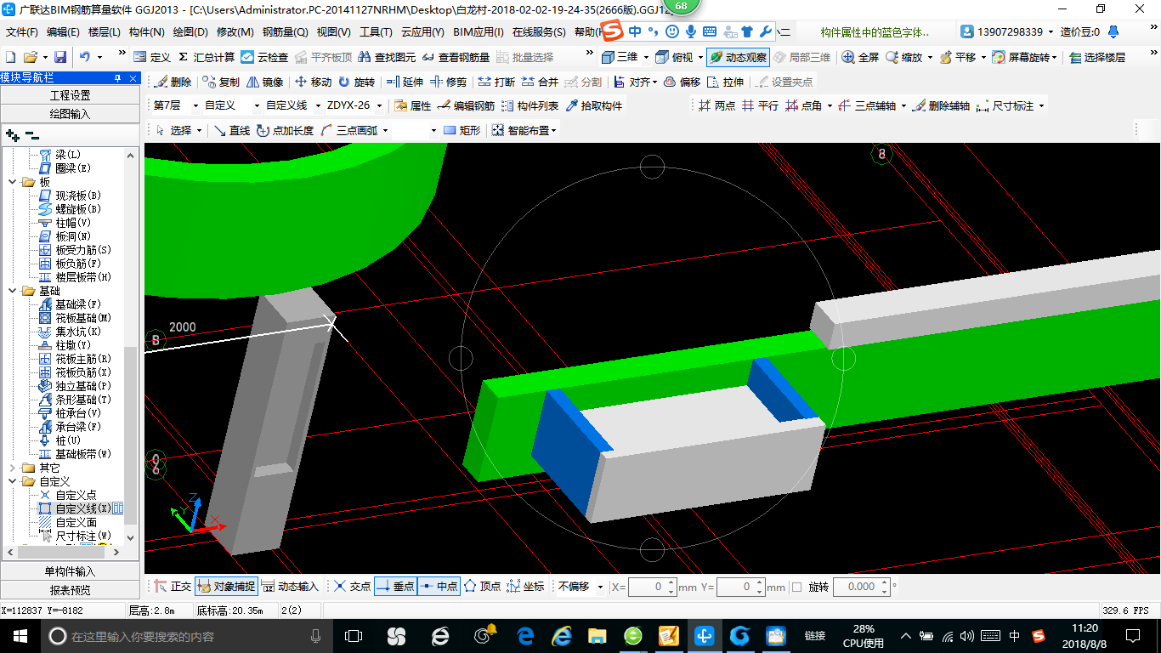The image size is (1161, 653).
Task: Collapse the 基础 tree folder
Action: pos(13,291)
